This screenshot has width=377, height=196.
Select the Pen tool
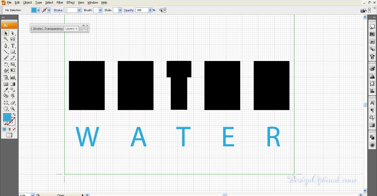[x=6, y=46]
